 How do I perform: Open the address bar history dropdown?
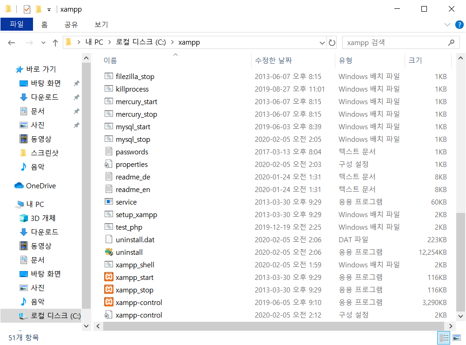(x=322, y=43)
